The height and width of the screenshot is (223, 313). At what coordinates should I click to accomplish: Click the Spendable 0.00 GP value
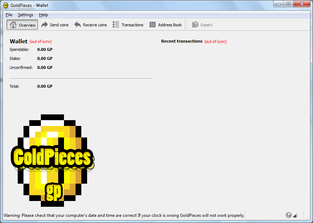tap(45, 49)
